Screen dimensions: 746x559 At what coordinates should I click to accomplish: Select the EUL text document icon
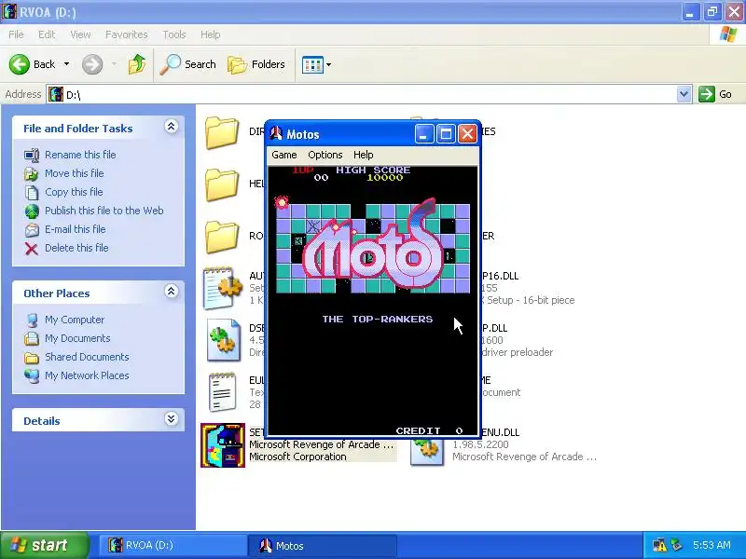(222, 392)
